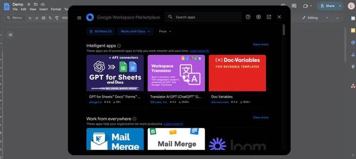Click All filters (1) button
This screenshot has height=159, width=356.
tap(101, 31)
